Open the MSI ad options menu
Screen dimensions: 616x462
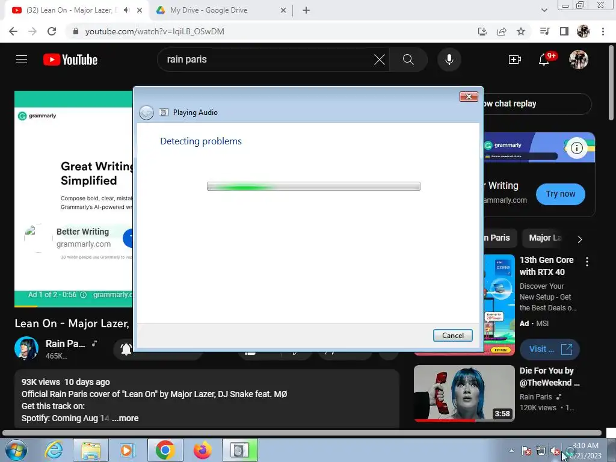click(x=587, y=262)
